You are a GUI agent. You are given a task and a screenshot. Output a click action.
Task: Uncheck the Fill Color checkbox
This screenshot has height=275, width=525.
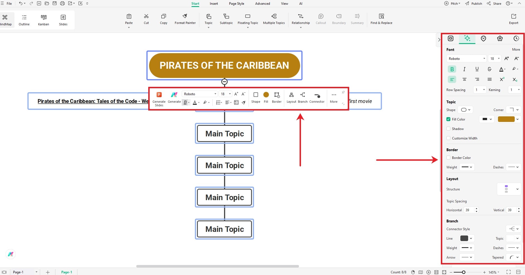pos(448,119)
